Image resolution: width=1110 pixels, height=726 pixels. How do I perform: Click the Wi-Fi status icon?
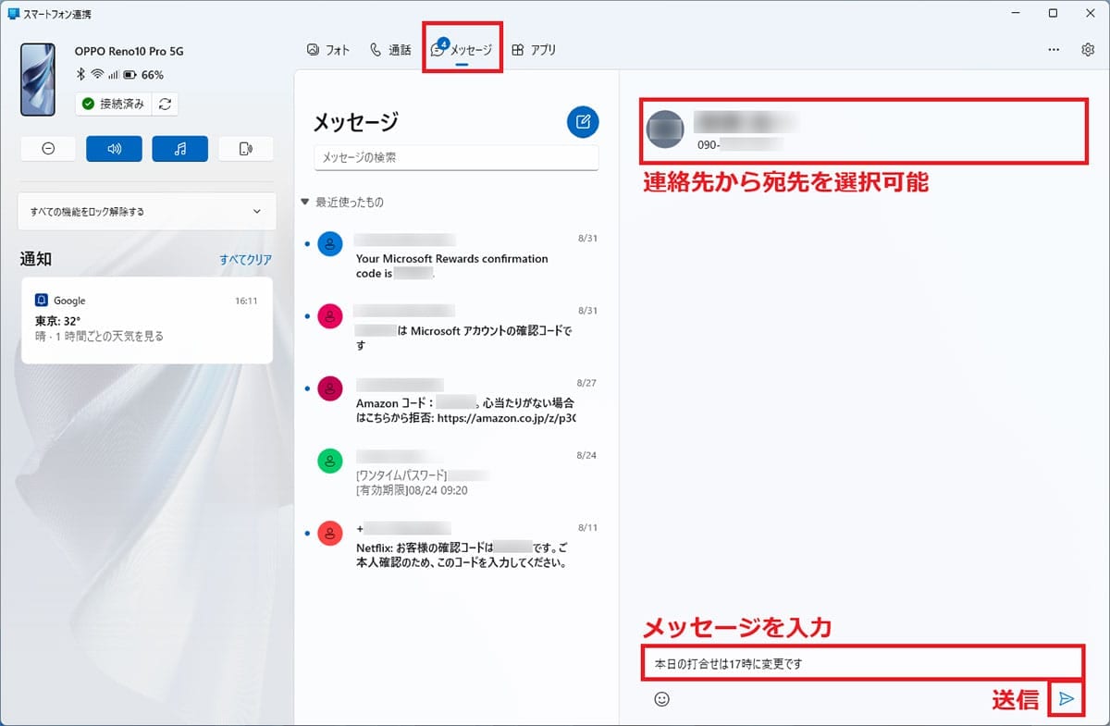click(x=96, y=75)
